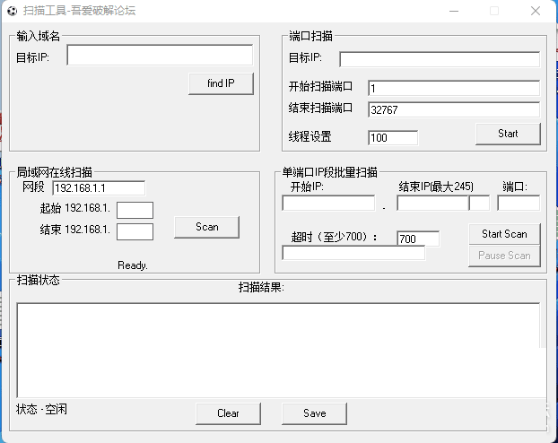Click the find IP button
Image resolution: width=558 pixels, height=443 pixels.
click(x=221, y=83)
